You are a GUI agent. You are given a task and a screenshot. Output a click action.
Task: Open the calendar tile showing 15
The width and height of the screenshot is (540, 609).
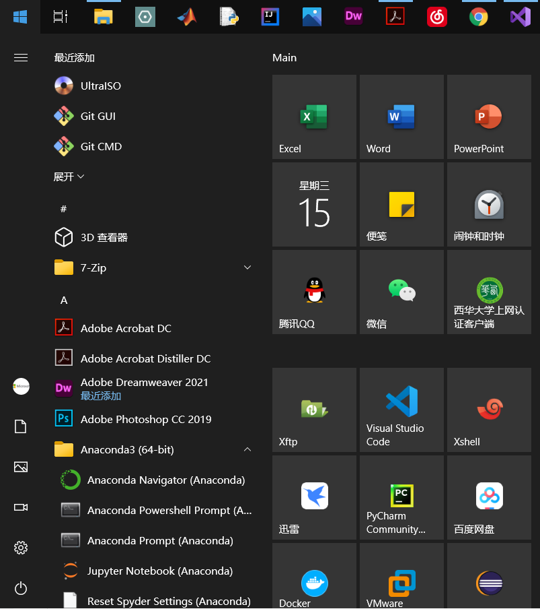(315, 205)
